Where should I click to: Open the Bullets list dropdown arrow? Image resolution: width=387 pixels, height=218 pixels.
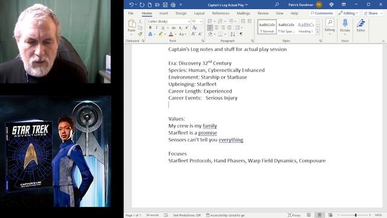[x=214, y=21]
